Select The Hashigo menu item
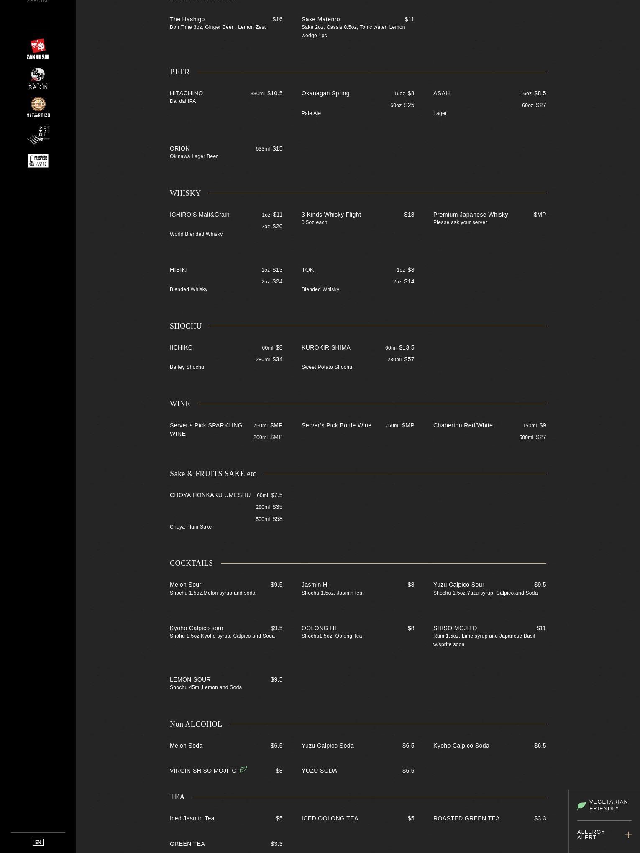Viewport: 640px width, 853px height. click(x=187, y=19)
